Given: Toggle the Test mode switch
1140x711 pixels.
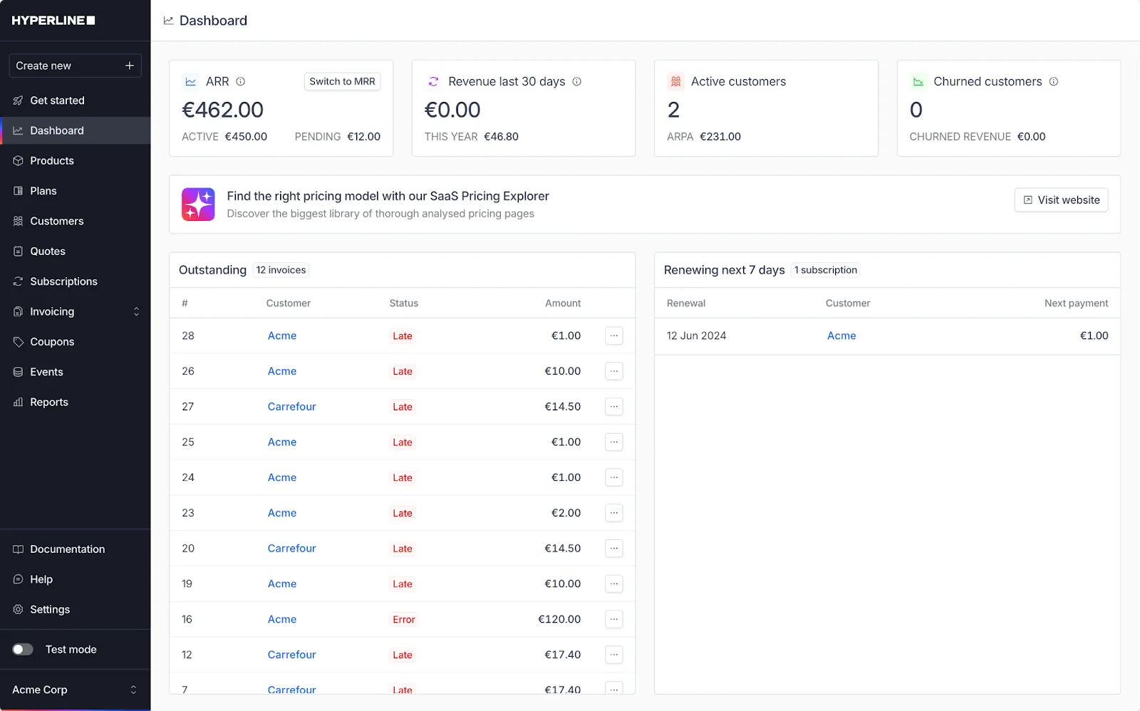Looking at the screenshot, I should [x=23, y=649].
